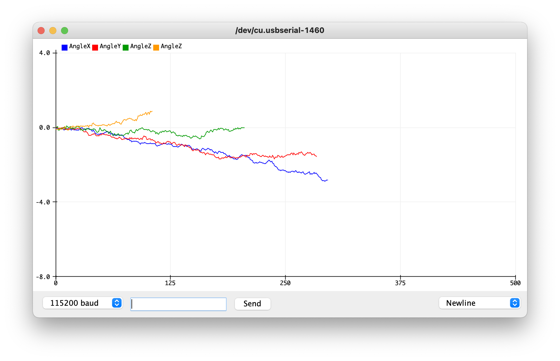Viewport: 560px width, 361px height.
Task: Click the window title /dev/cu.usbserial-1460
Action: (x=280, y=30)
